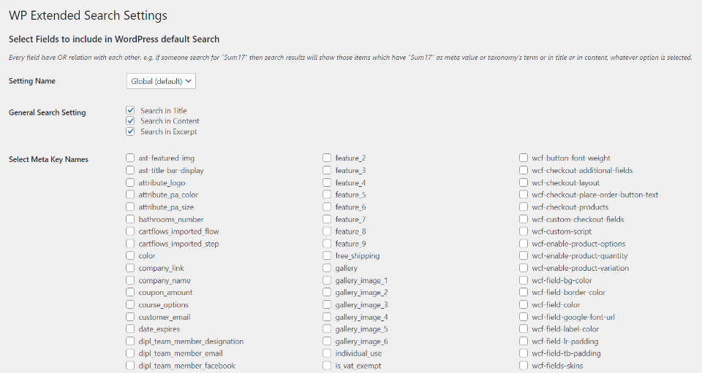This screenshot has width=702, height=373.
Task: Check dipl_team_member_email checkbox
Action: pyautogui.click(x=130, y=353)
